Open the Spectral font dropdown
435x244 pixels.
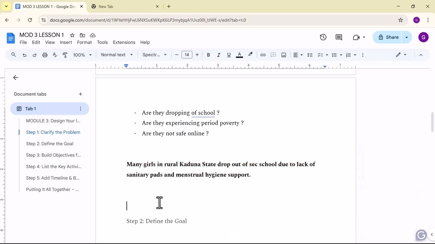click(155, 55)
